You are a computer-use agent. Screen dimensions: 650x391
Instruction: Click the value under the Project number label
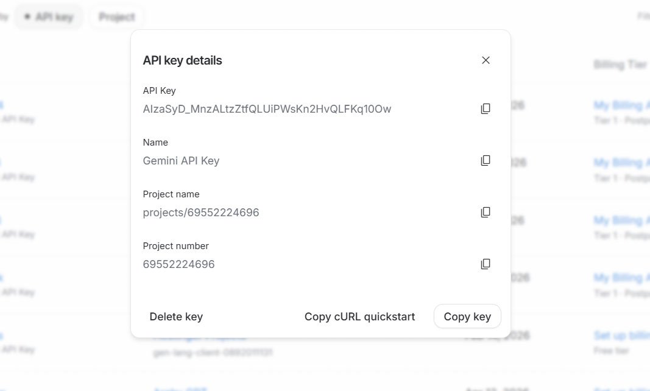(x=178, y=264)
